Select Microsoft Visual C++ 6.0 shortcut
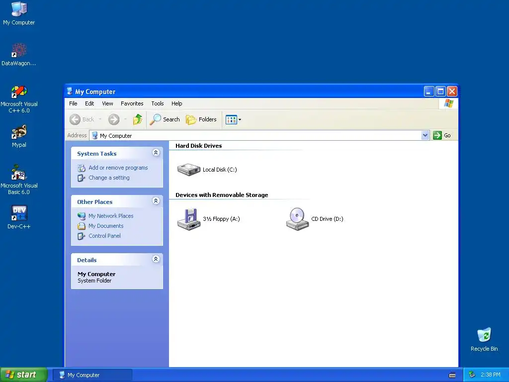This screenshot has width=509, height=382. pos(19,99)
